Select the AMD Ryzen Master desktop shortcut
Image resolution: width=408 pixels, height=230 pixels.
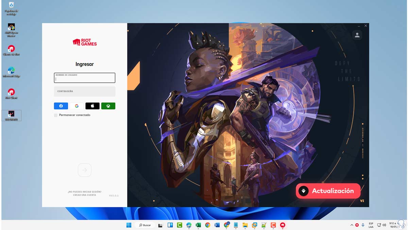pos(11,30)
